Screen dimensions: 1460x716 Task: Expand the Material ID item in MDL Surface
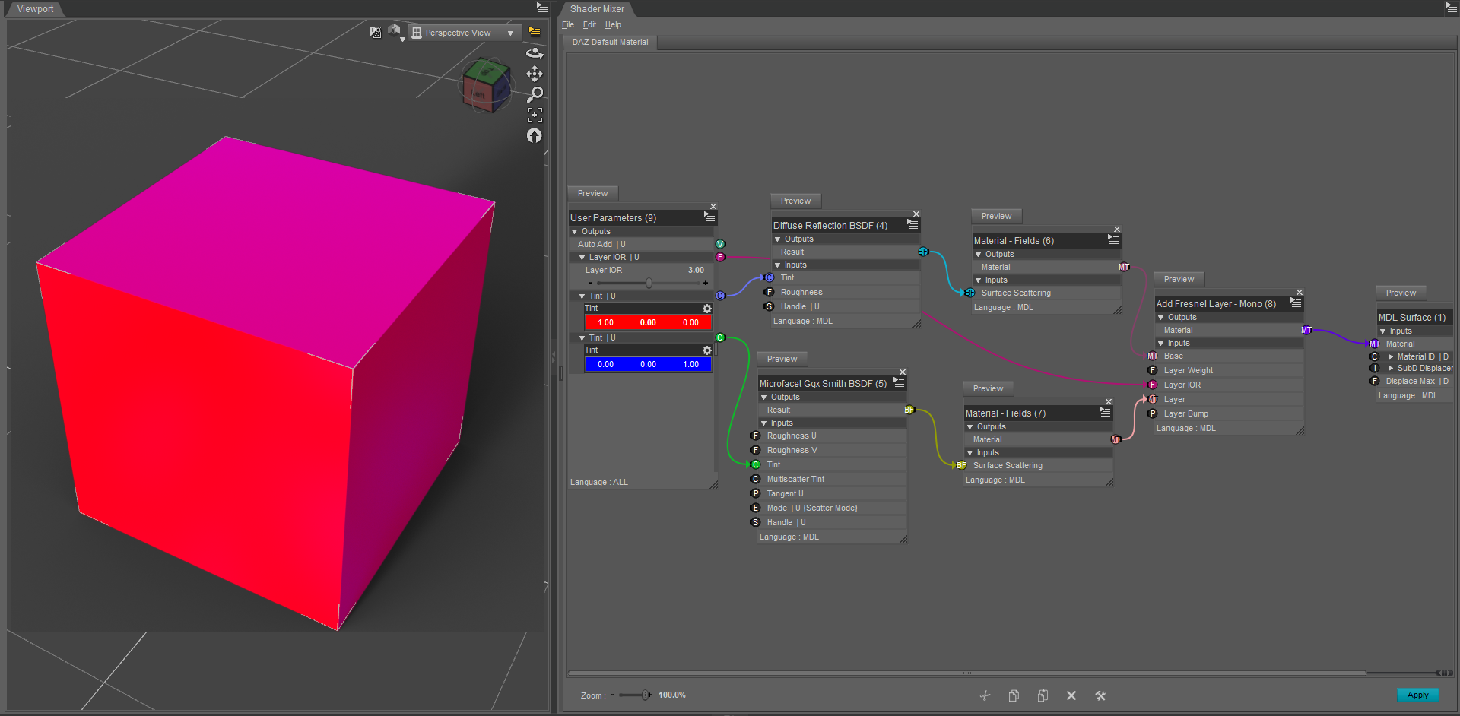pyautogui.click(x=1390, y=356)
